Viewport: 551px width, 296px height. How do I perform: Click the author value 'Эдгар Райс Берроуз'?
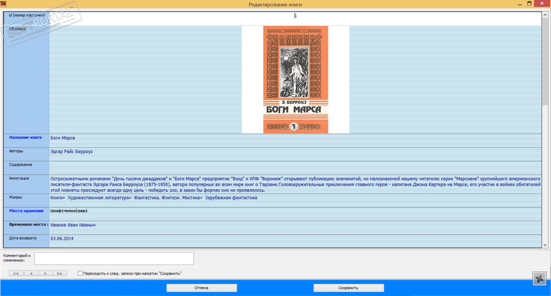click(71, 152)
